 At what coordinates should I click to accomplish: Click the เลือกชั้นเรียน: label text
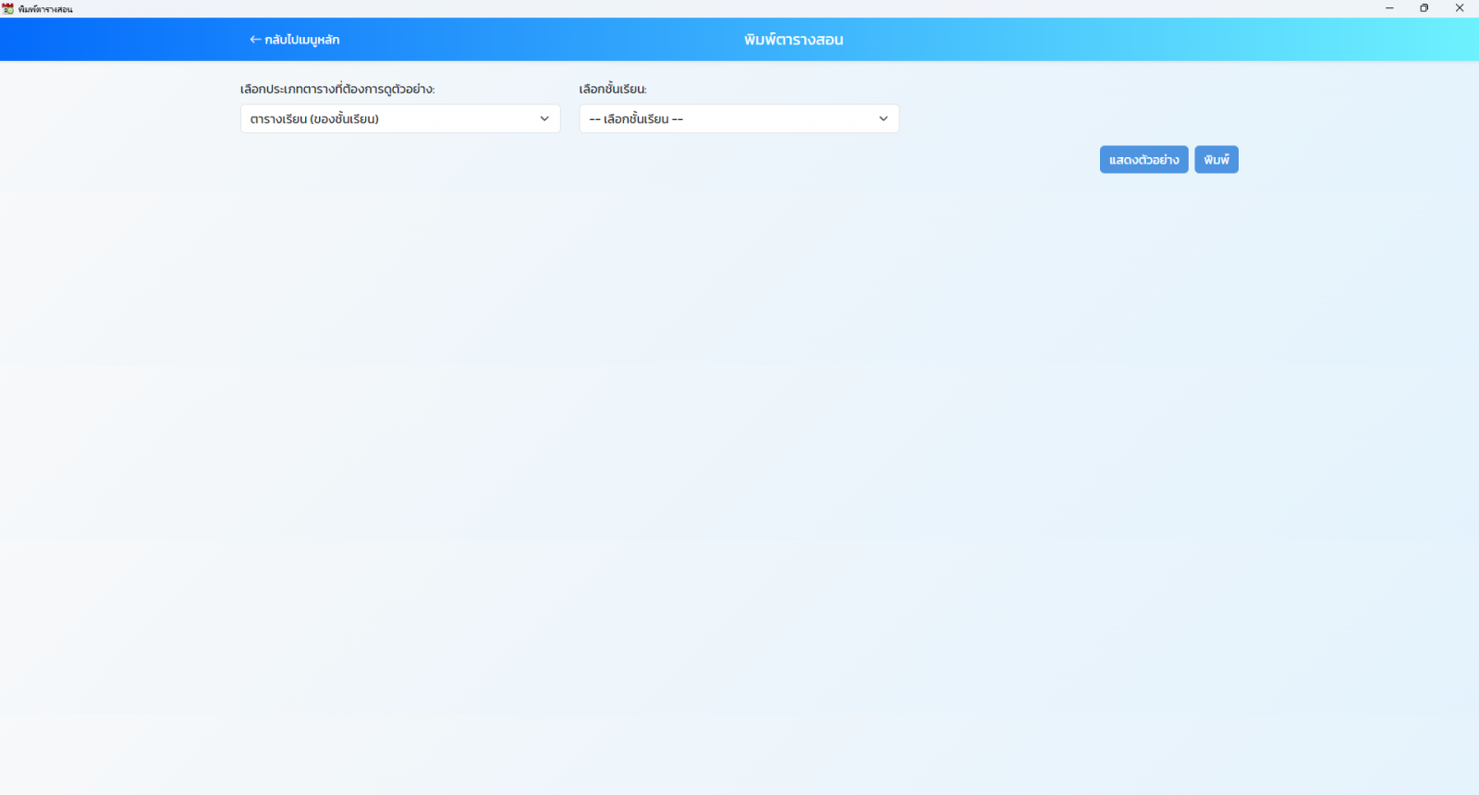click(x=613, y=90)
